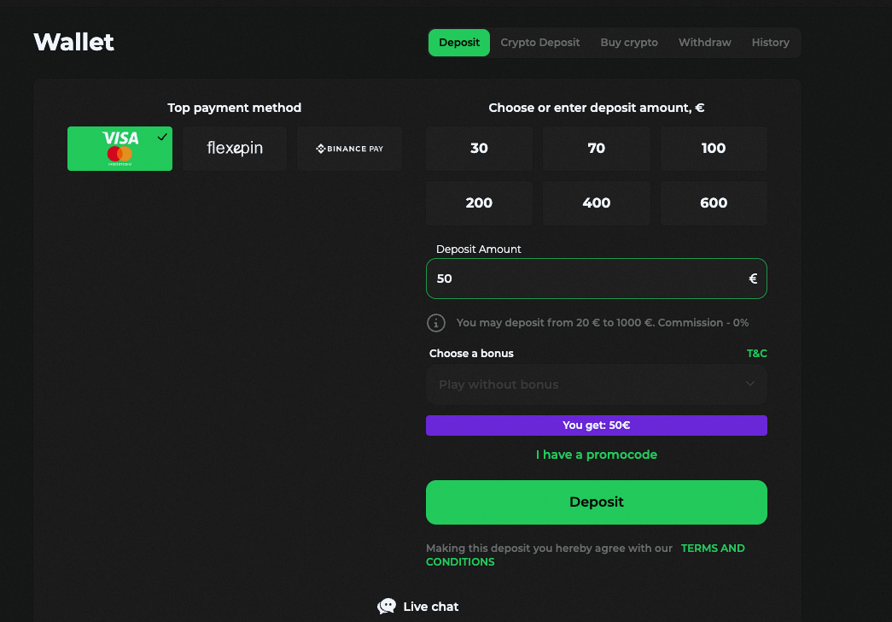Open the Crypto Deposit tab

coord(539,43)
